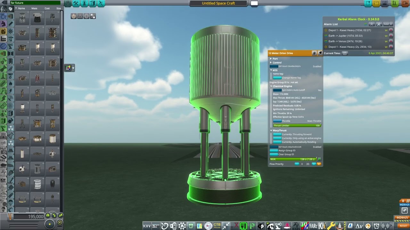Open the FAR toolbar button
The image size is (410, 230).
pos(313,226)
